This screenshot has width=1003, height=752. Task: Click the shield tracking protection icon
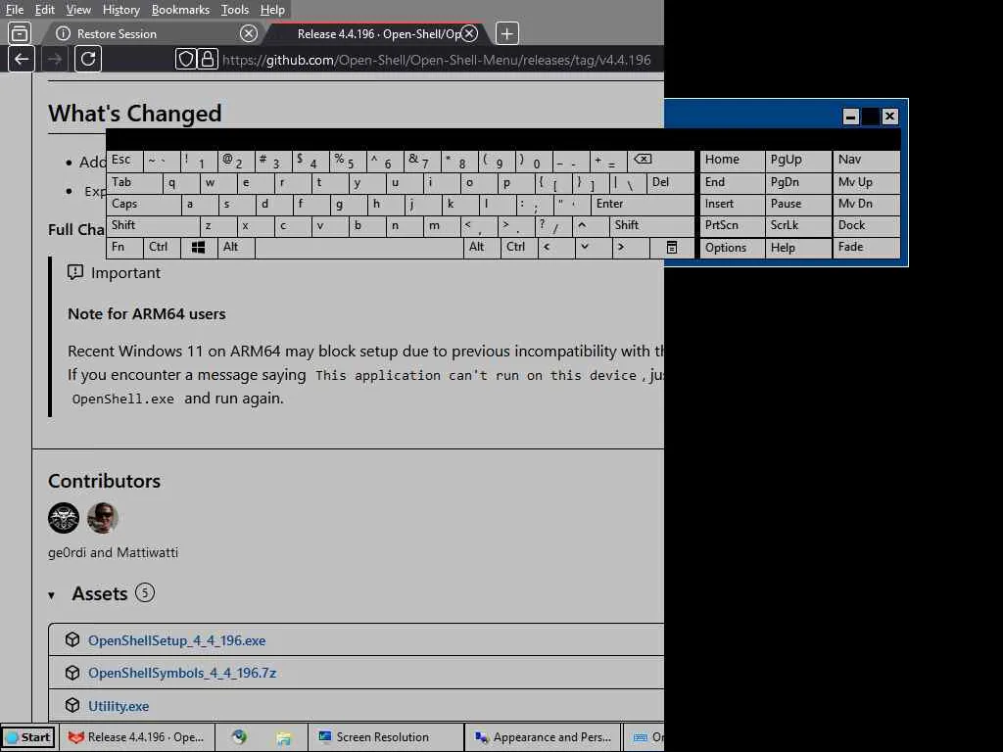(x=185, y=60)
